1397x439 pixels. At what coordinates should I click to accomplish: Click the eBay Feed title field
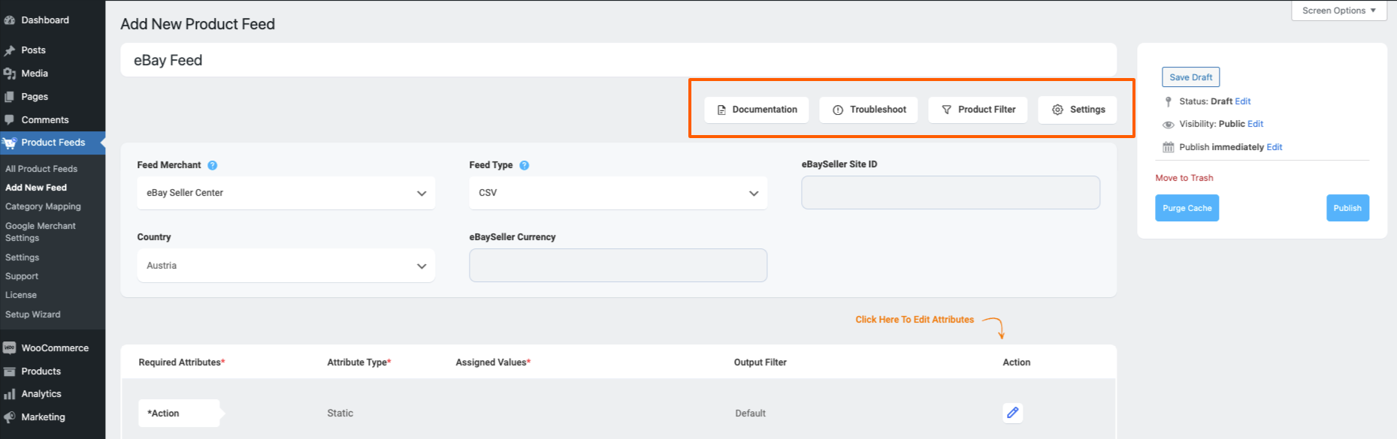coord(618,60)
